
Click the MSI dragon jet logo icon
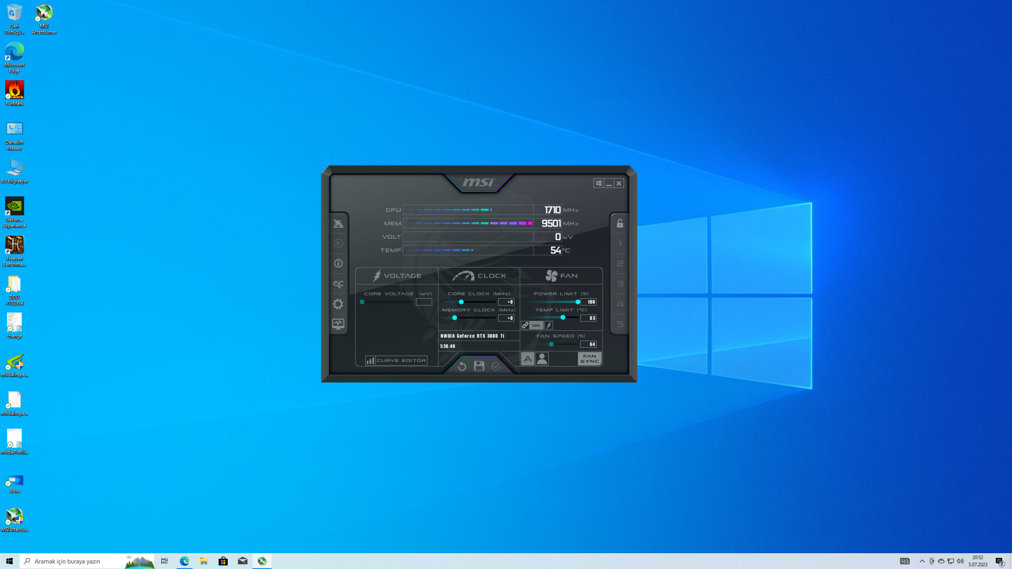coord(338,223)
